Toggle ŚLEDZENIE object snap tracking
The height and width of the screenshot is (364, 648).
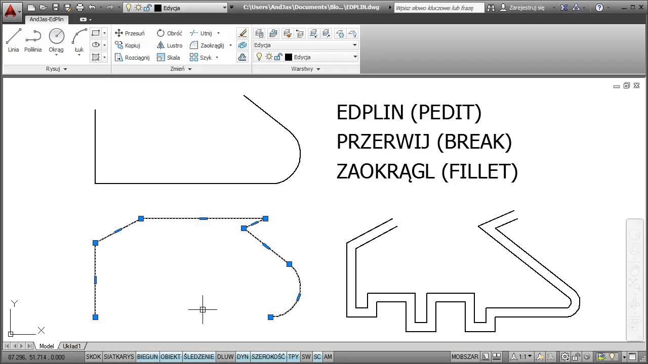[x=199, y=357]
